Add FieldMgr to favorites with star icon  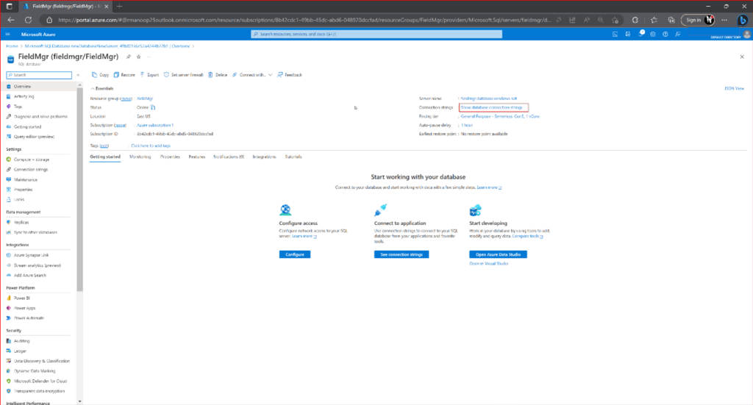coord(139,57)
